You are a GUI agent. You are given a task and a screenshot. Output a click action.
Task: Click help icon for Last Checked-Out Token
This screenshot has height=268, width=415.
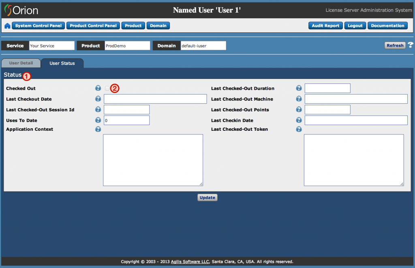299,129
